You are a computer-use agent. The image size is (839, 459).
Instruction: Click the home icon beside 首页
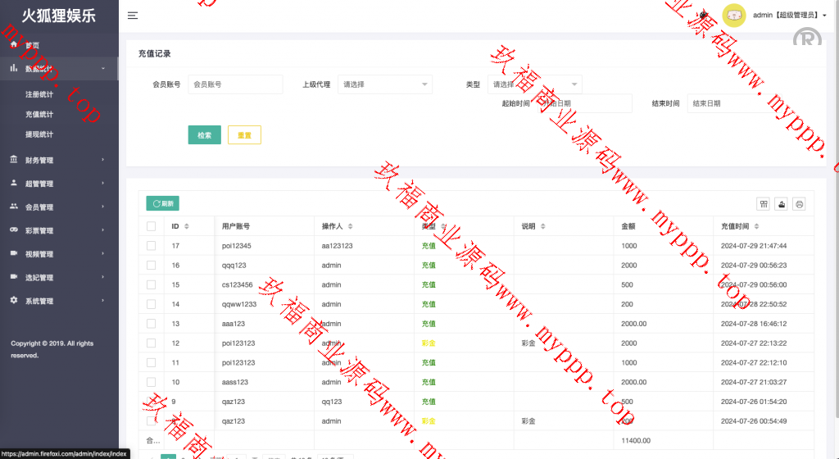[x=14, y=45]
